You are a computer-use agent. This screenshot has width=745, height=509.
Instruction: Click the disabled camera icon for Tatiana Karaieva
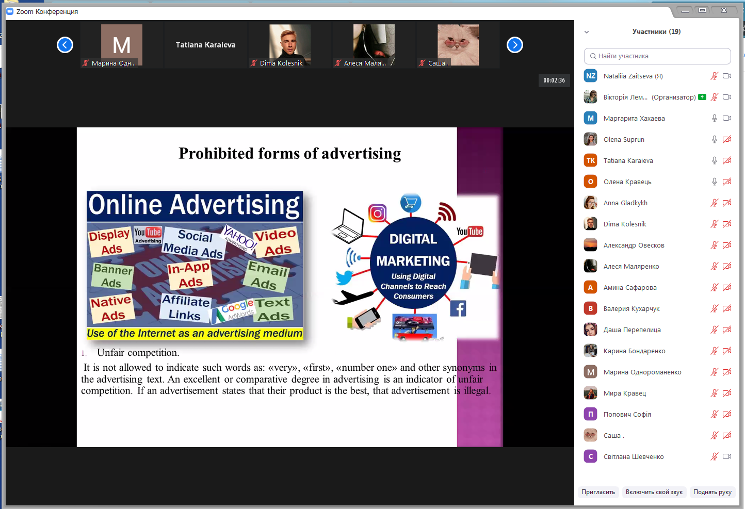coord(727,160)
